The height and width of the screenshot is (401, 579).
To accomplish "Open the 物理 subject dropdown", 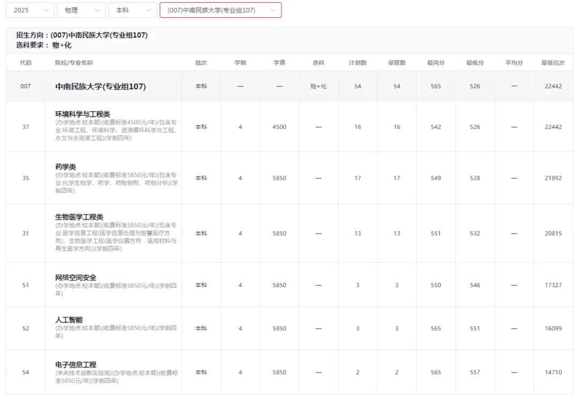I will click(81, 10).
